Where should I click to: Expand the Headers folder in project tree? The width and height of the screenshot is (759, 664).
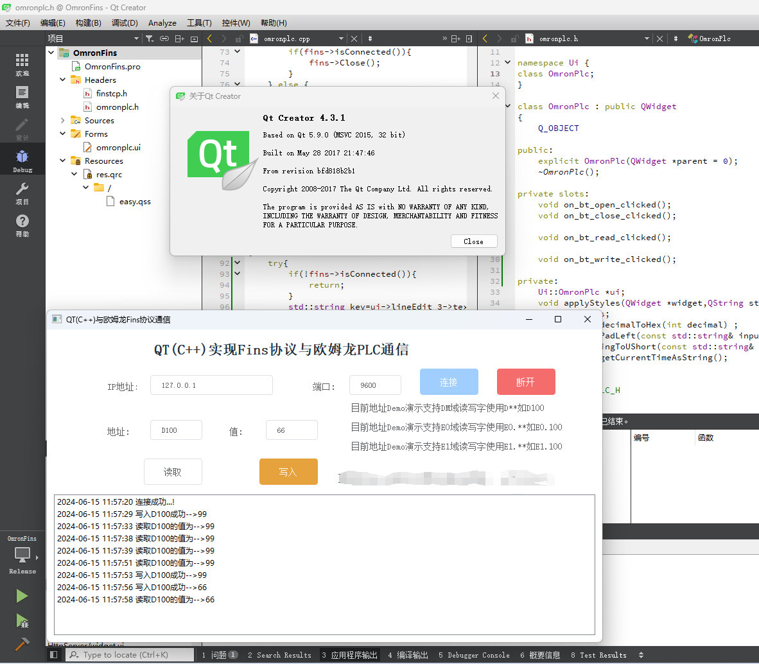pos(62,80)
